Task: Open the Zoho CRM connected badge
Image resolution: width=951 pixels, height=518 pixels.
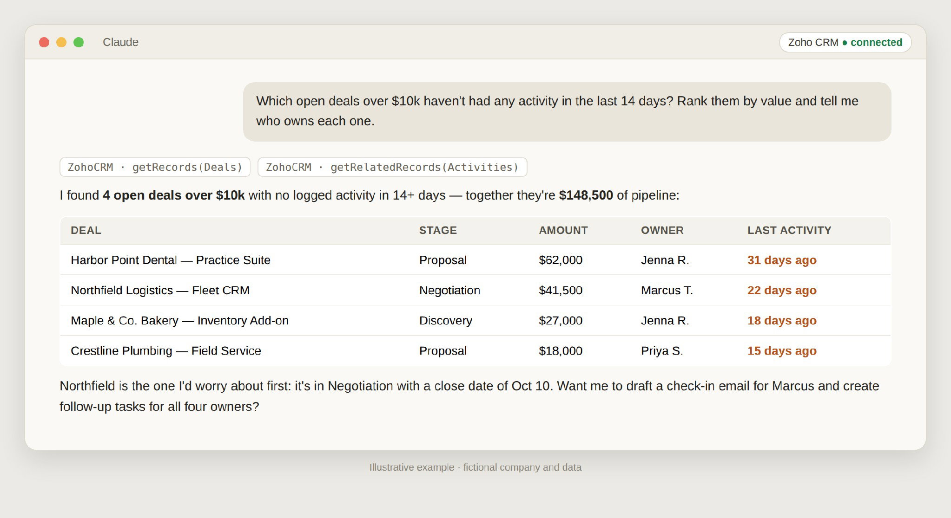Action: click(845, 42)
